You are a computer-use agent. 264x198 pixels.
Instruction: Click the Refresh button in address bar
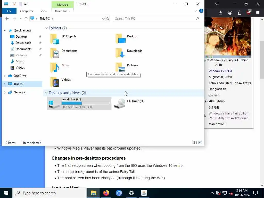point(108,19)
